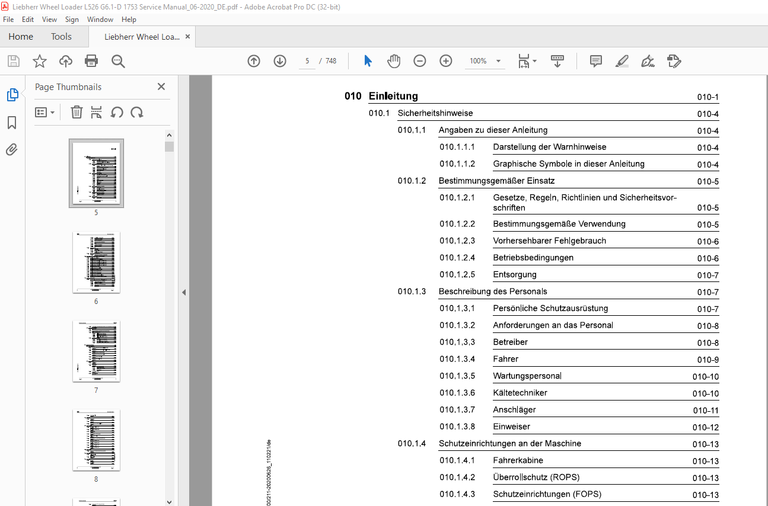Click the Einweiser contents entry

click(x=511, y=427)
